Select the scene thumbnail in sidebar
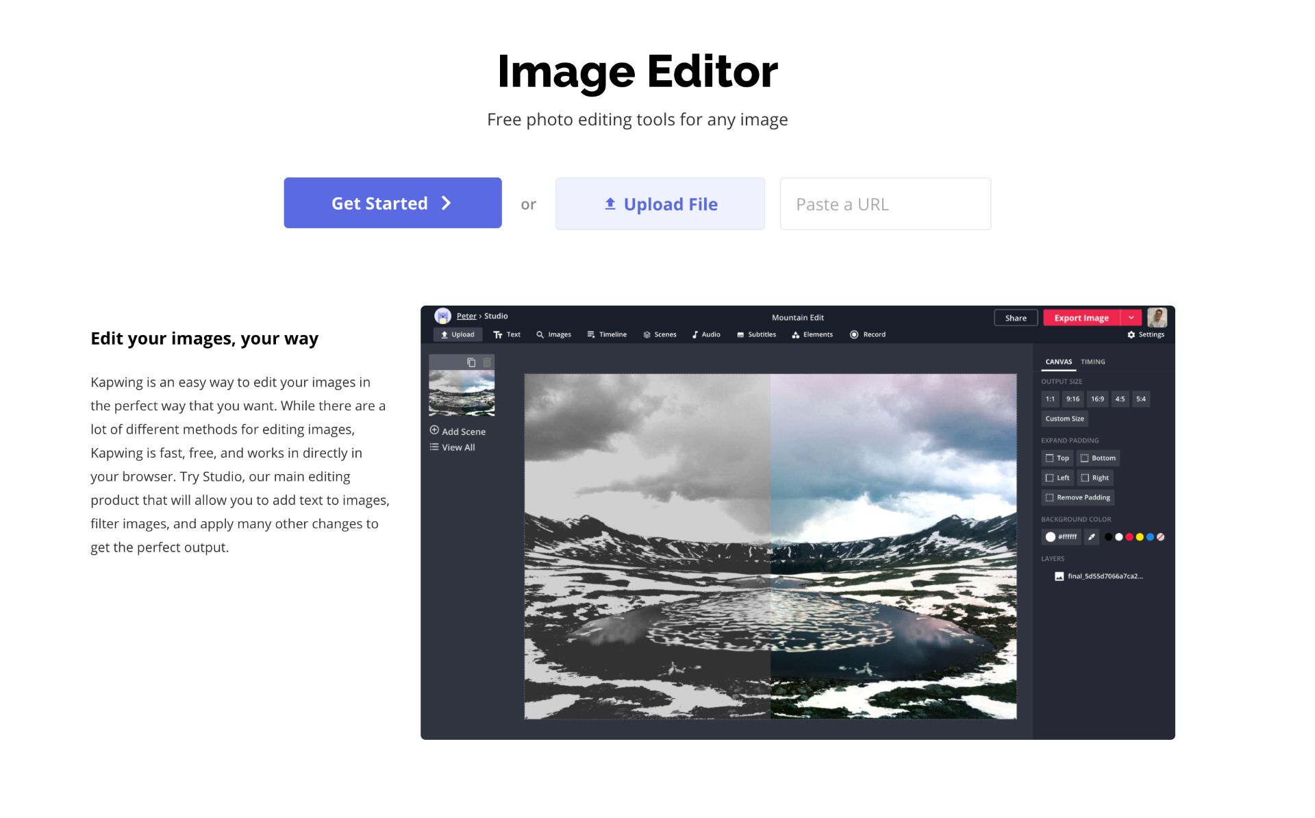Image resolution: width=1315 pixels, height=818 pixels. point(462,393)
